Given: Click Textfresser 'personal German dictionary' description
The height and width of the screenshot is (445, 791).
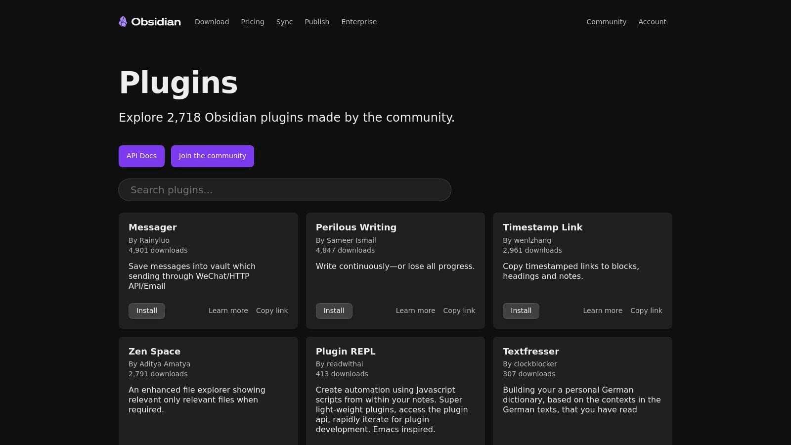Looking at the screenshot, I should pos(582,400).
